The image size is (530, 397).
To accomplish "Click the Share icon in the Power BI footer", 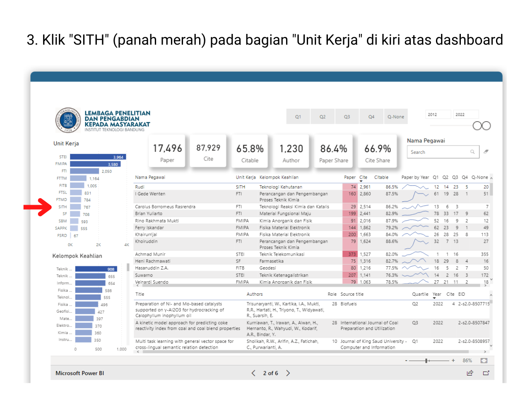I will coord(470,373).
